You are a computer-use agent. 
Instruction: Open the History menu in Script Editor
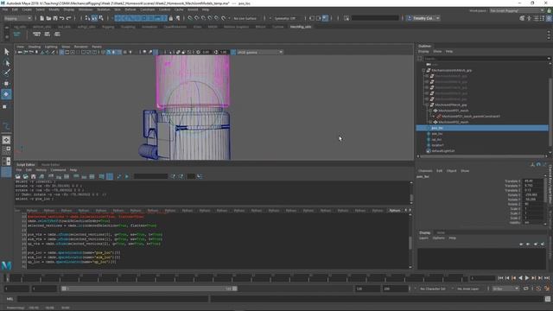click(41, 170)
